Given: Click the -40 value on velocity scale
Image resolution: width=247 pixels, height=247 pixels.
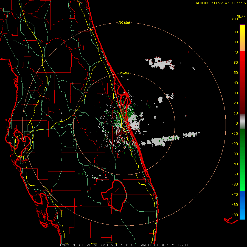Looking at the screenshot, I should tap(235, 164).
